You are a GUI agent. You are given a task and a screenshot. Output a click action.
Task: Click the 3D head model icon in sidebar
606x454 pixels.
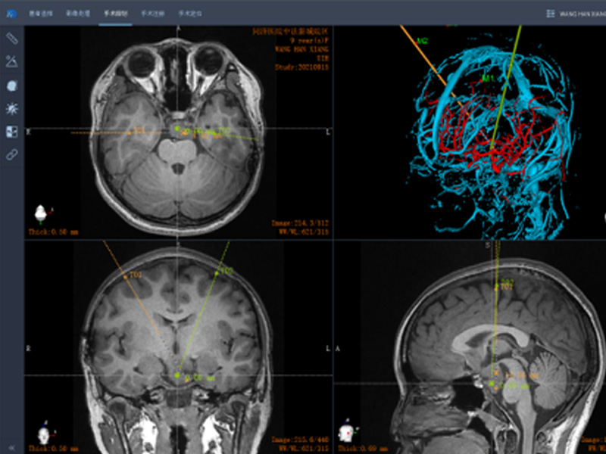[x=11, y=86]
